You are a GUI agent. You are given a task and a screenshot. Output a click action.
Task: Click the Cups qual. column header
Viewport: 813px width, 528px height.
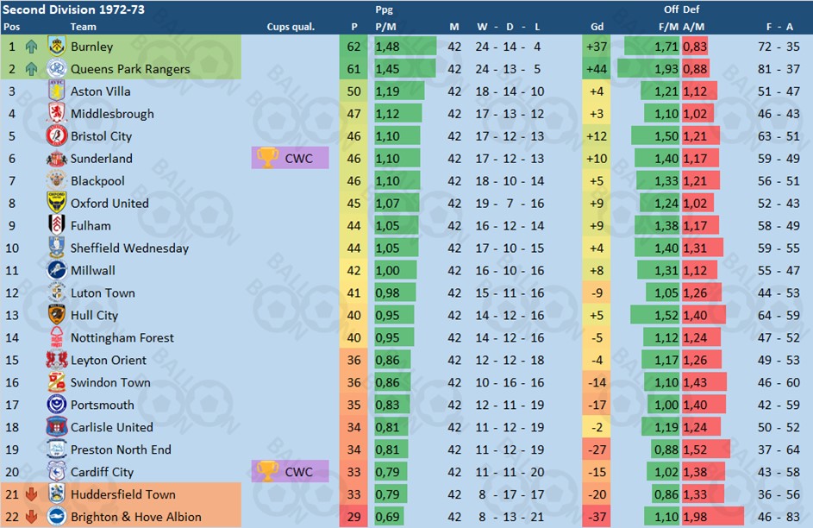point(291,27)
